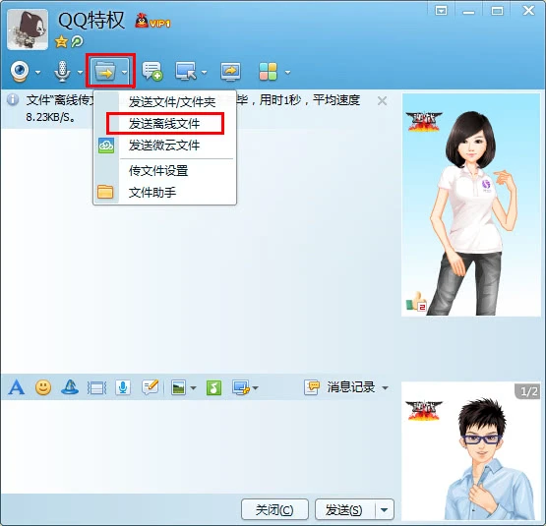Click the send file folder icon
Screen dimensions: 546x526
coord(105,72)
